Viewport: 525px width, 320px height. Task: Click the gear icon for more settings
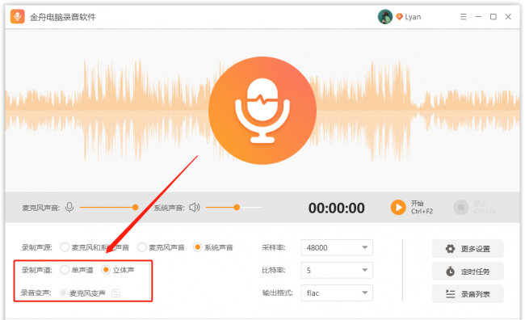(451, 249)
